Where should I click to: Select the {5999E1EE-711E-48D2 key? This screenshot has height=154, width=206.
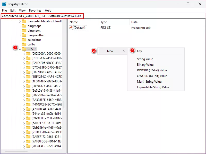(x=47, y=118)
